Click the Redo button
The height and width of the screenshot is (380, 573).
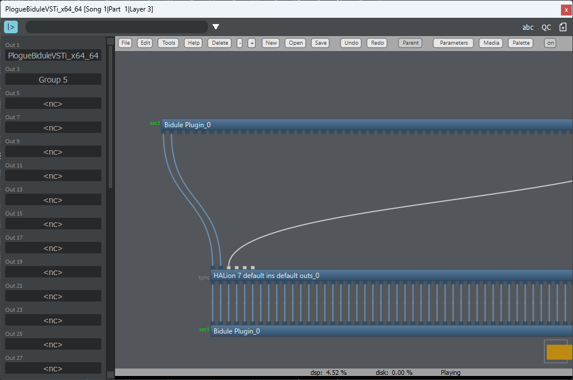pos(377,43)
